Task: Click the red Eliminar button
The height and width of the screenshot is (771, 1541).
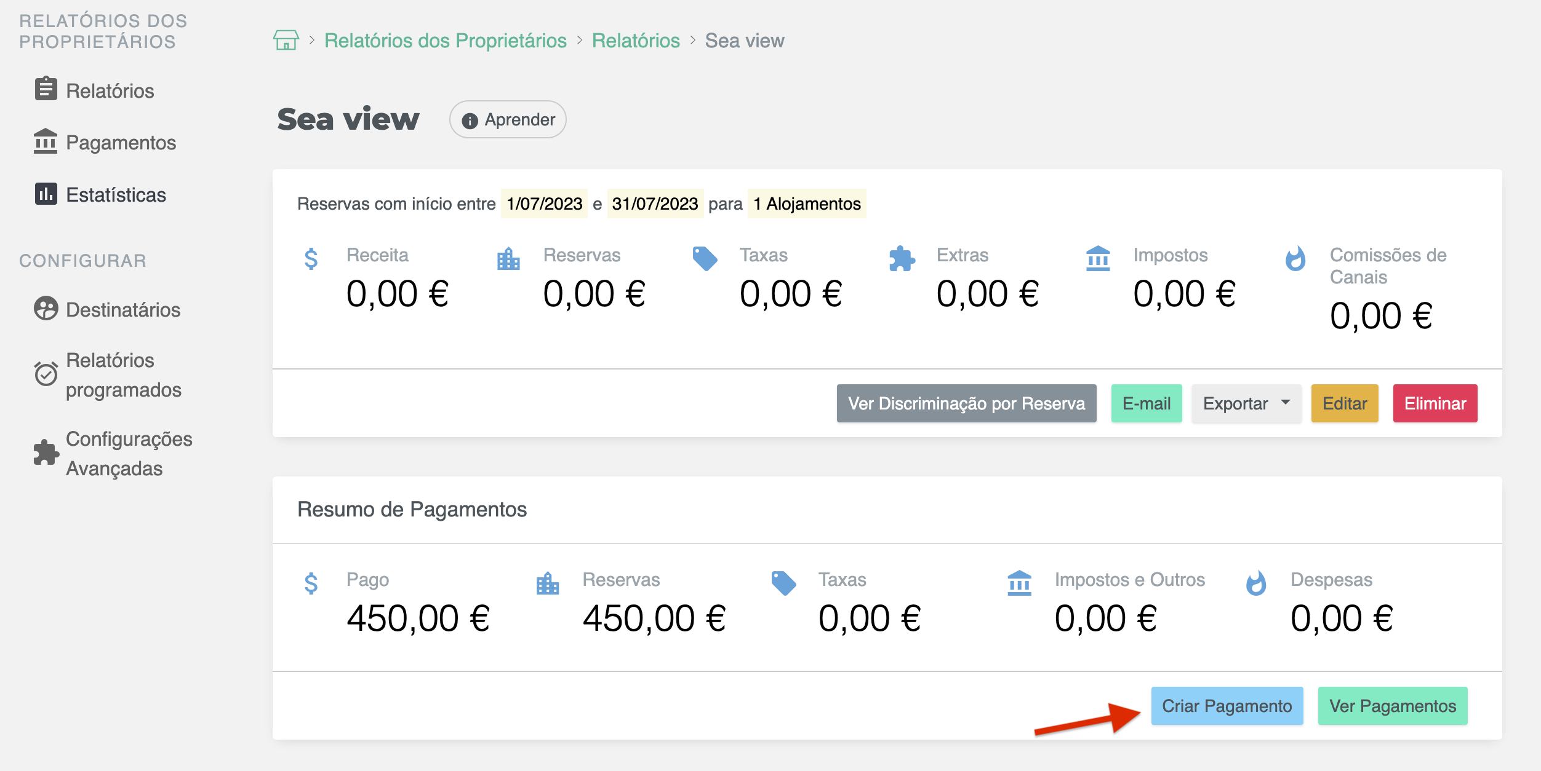Action: pyautogui.click(x=1435, y=403)
